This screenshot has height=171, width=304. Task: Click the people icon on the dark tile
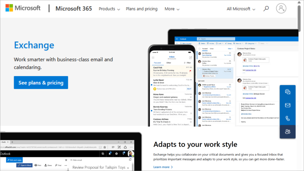click(287, 132)
